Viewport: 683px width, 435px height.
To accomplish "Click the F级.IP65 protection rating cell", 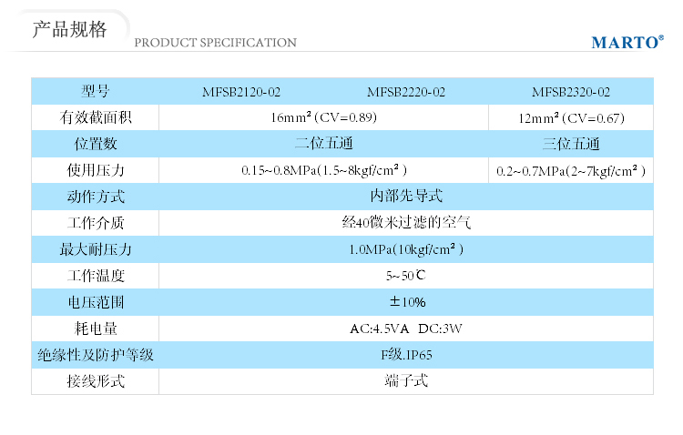I will 406,354.
